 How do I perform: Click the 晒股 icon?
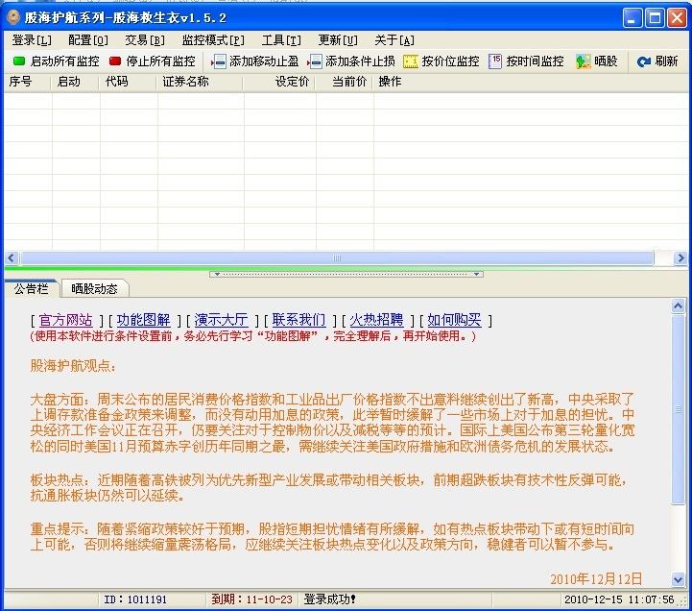click(x=583, y=61)
